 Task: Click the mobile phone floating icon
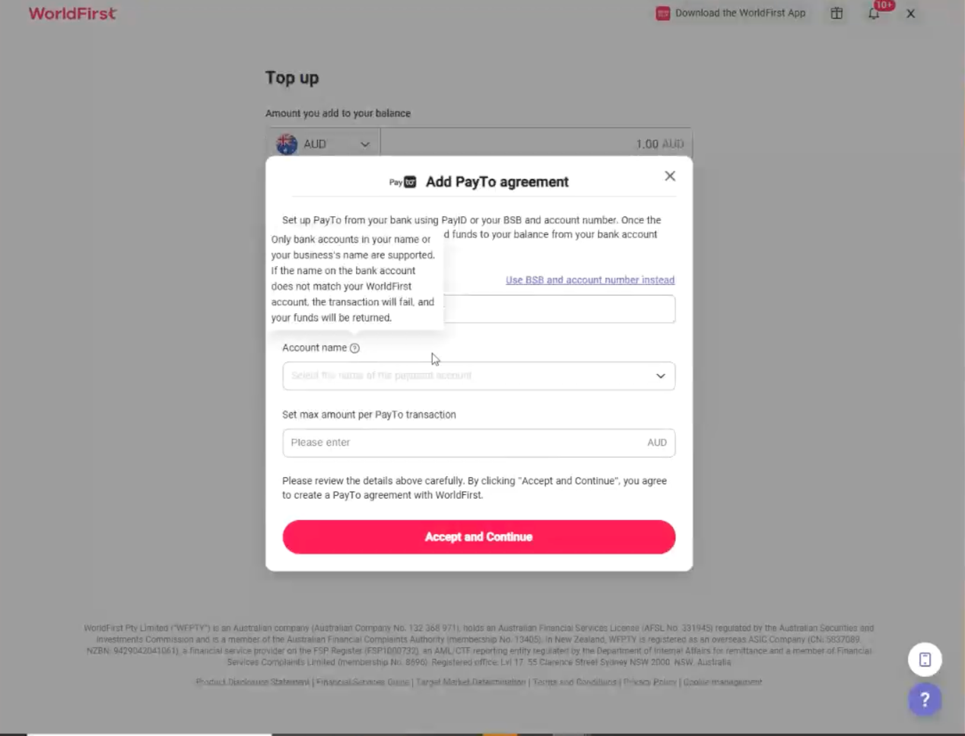924,659
